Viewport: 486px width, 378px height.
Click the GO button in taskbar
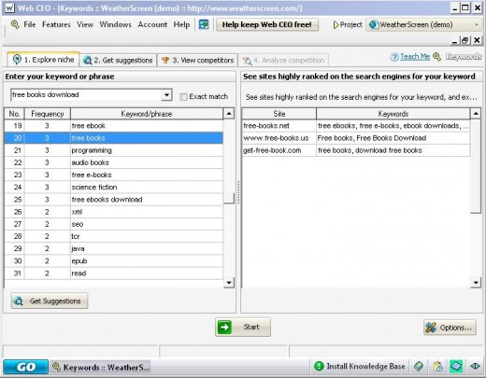[26, 367]
